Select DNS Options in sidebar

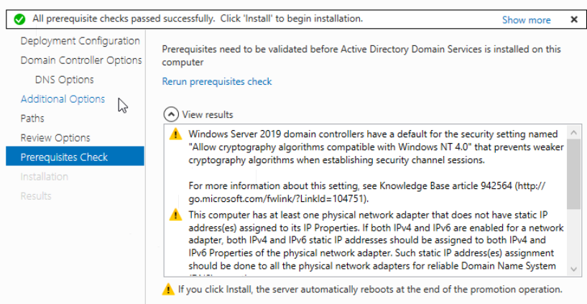(x=64, y=80)
